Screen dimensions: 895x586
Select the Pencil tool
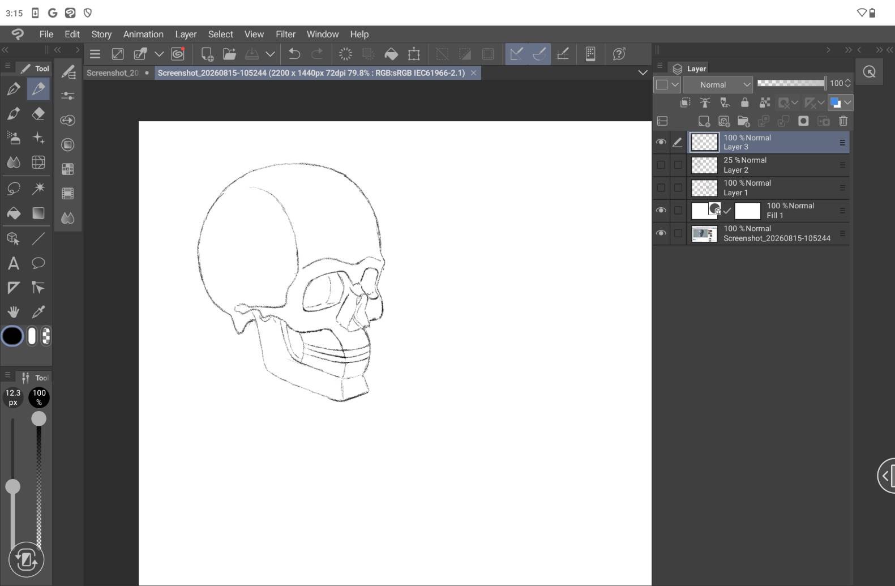[38, 89]
